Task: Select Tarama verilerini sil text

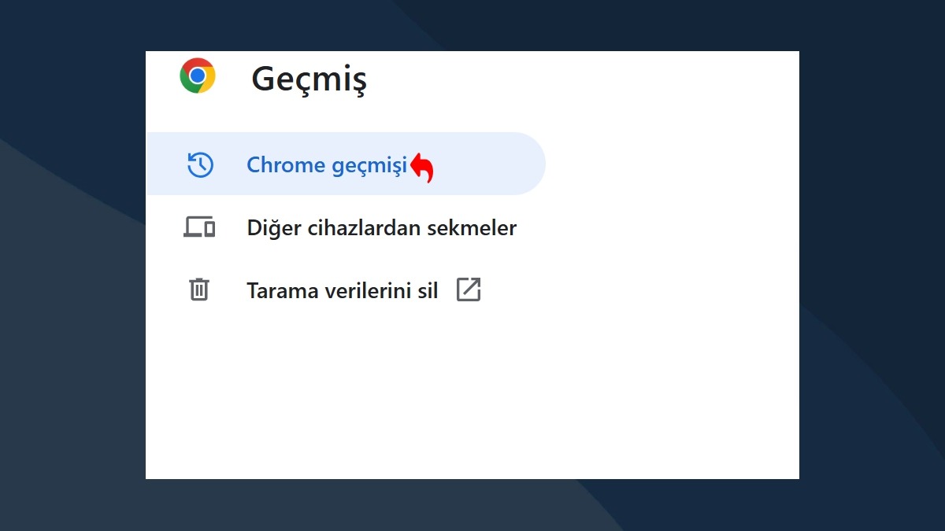Action: tap(342, 290)
